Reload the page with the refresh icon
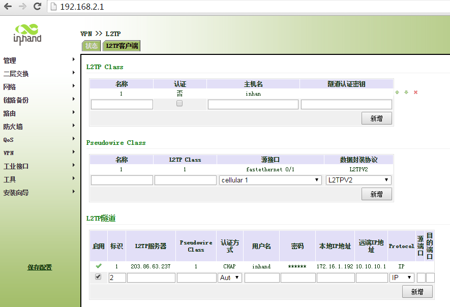 tap(37, 7)
